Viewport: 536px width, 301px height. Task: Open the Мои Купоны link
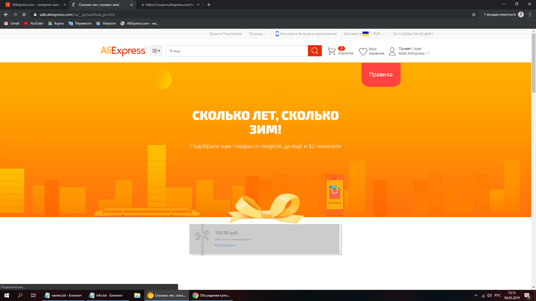point(225,245)
